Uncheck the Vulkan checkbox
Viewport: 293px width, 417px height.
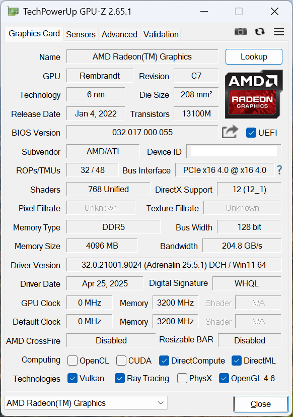(72, 378)
